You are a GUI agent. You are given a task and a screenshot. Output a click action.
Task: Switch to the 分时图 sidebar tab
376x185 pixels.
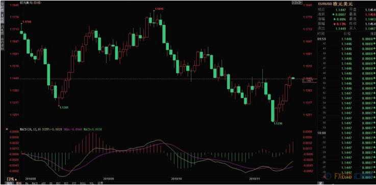[x=2, y=8]
